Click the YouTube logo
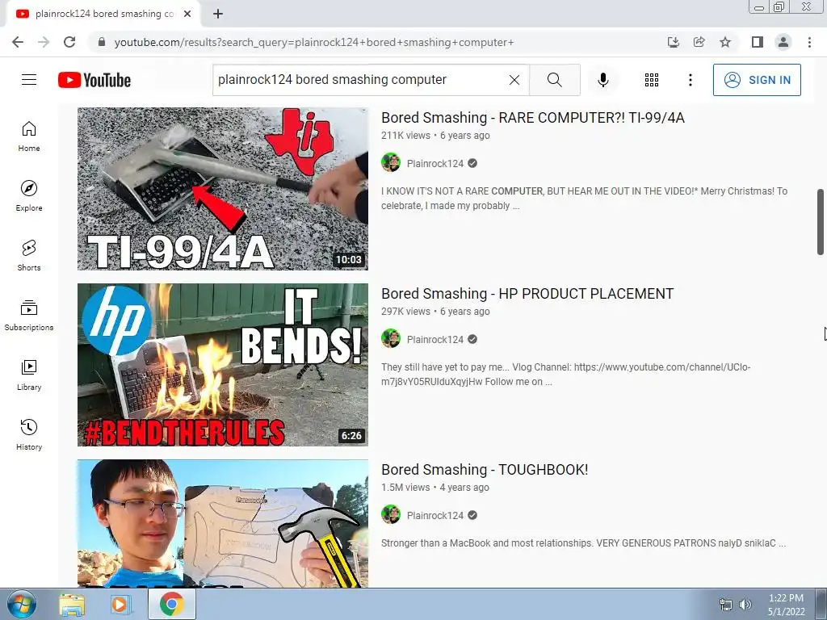Screen dimensions: 827x620 click(x=94, y=80)
